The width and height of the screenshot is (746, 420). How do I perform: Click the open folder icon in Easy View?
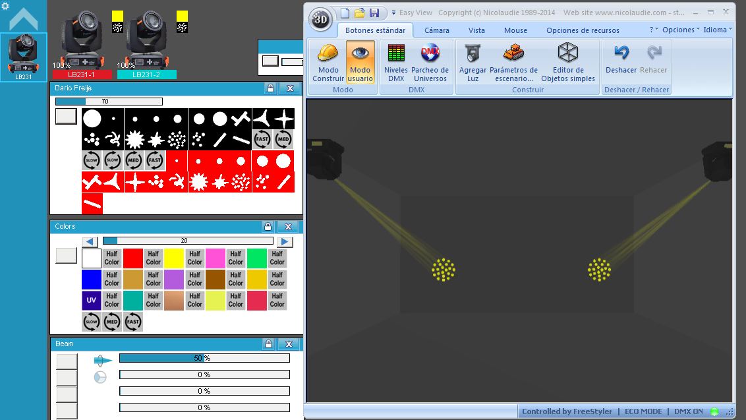(360, 13)
